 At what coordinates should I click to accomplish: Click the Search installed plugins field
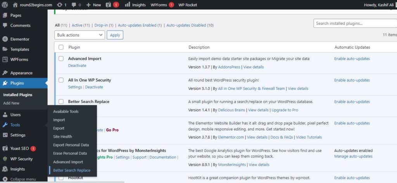[x=355, y=23]
